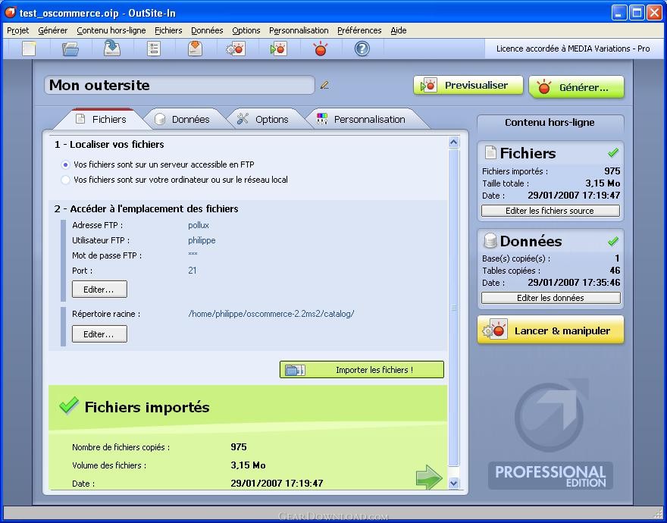Open the Options menu in menu bar

point(246,30)
